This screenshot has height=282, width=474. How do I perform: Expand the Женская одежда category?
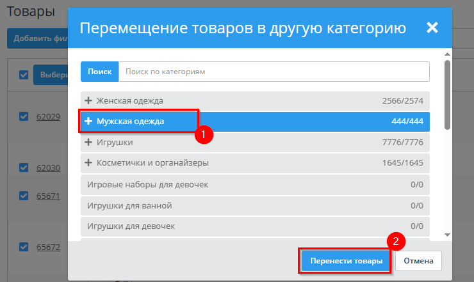(x=88, y=101)
